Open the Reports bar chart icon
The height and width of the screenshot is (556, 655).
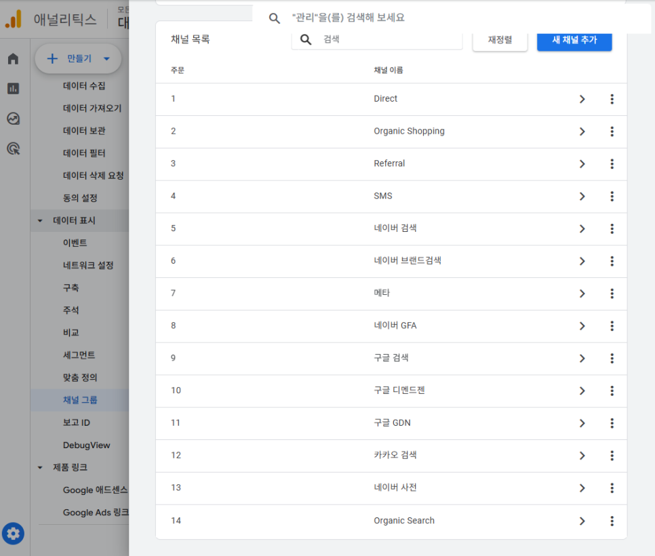coord(13,89)
